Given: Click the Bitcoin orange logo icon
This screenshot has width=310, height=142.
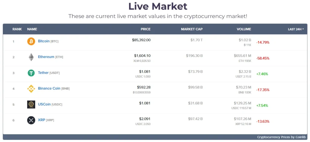Looking at the screenshot, I should (31, 41).
